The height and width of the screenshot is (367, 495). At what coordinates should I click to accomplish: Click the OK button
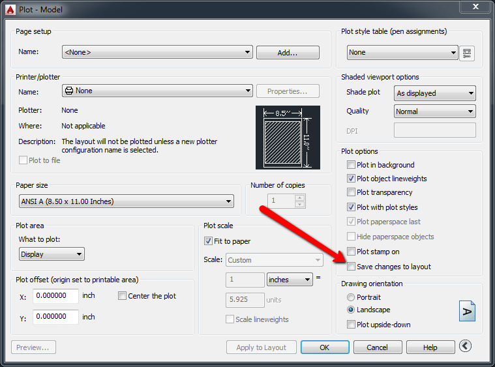[325, 347]
